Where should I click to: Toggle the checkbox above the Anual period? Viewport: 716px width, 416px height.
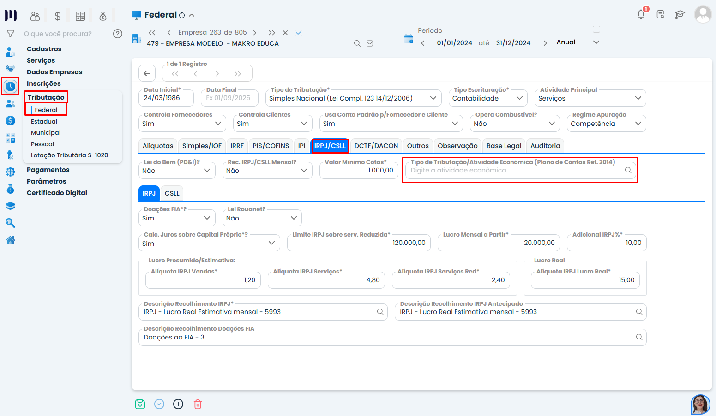click(596, 30)
